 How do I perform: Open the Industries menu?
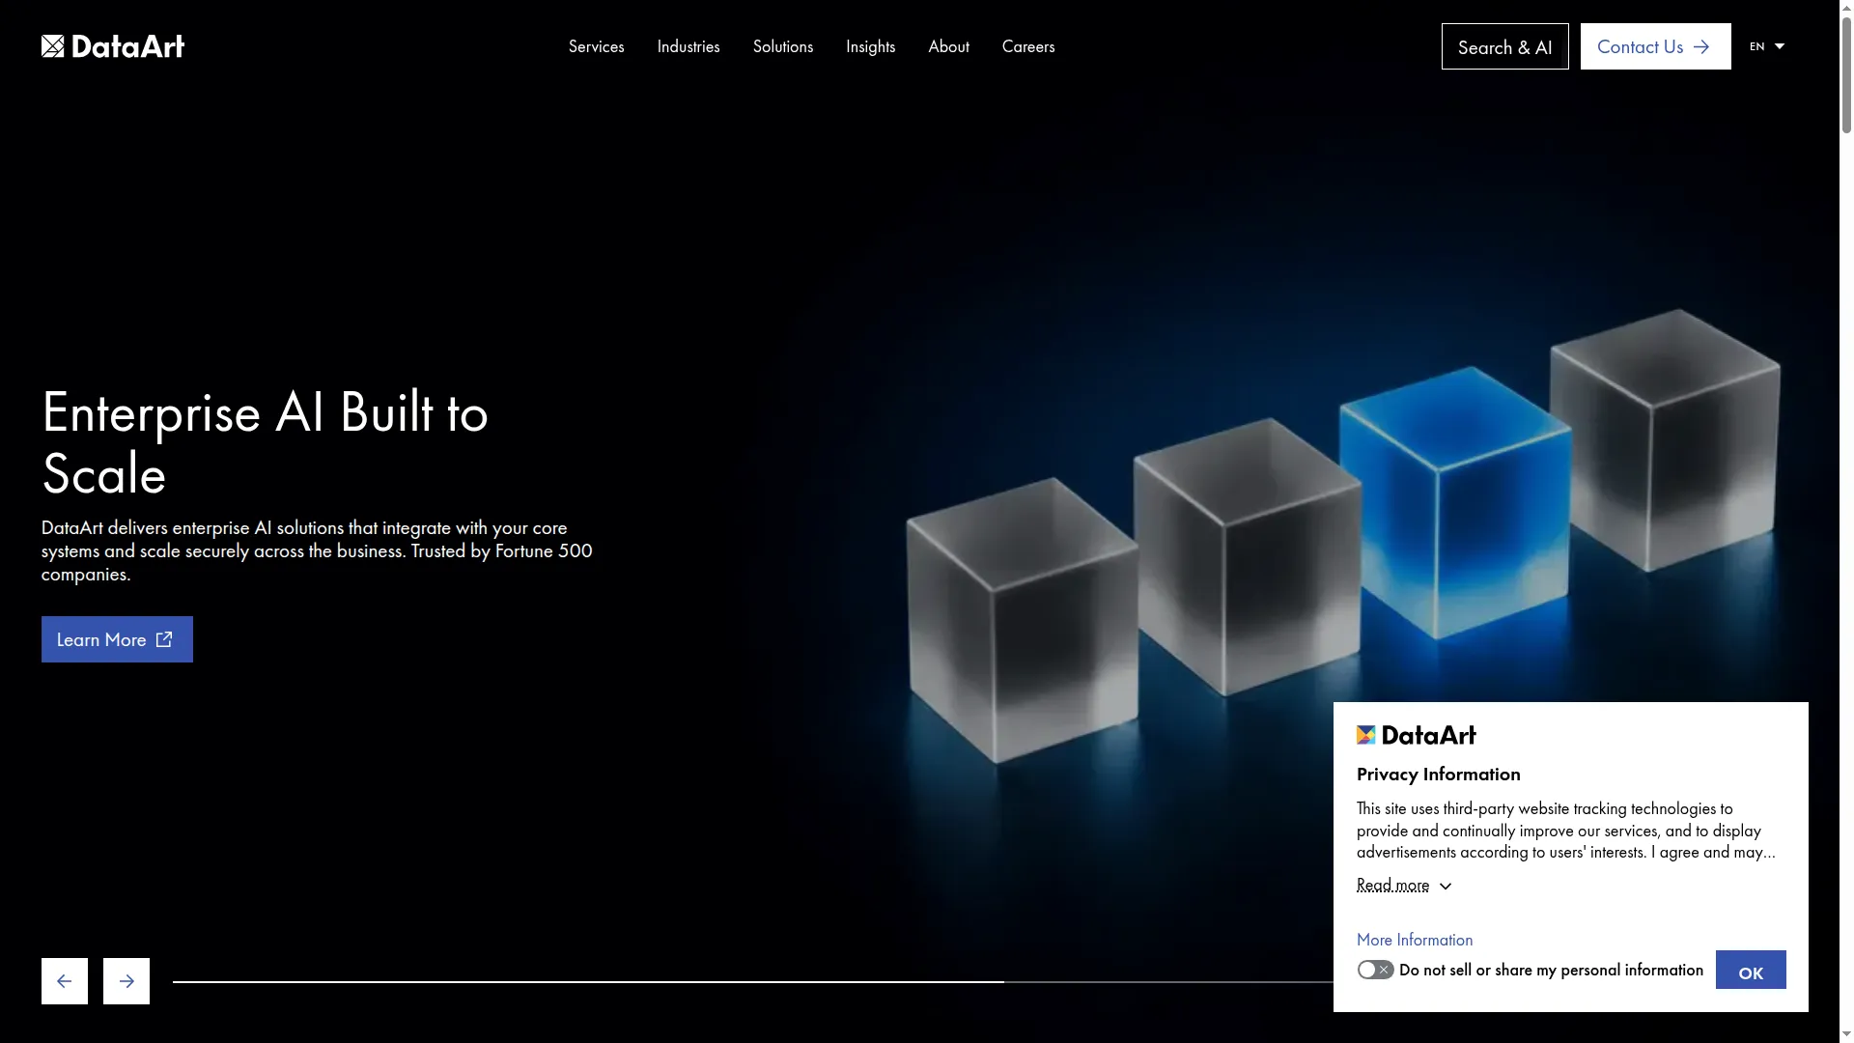click(688, 46)
